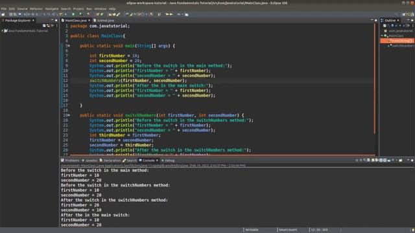This screenshot has height=233, width=415.
Task: Click the Search flashlight toolbar icon
Action: [x=118, y=14]
